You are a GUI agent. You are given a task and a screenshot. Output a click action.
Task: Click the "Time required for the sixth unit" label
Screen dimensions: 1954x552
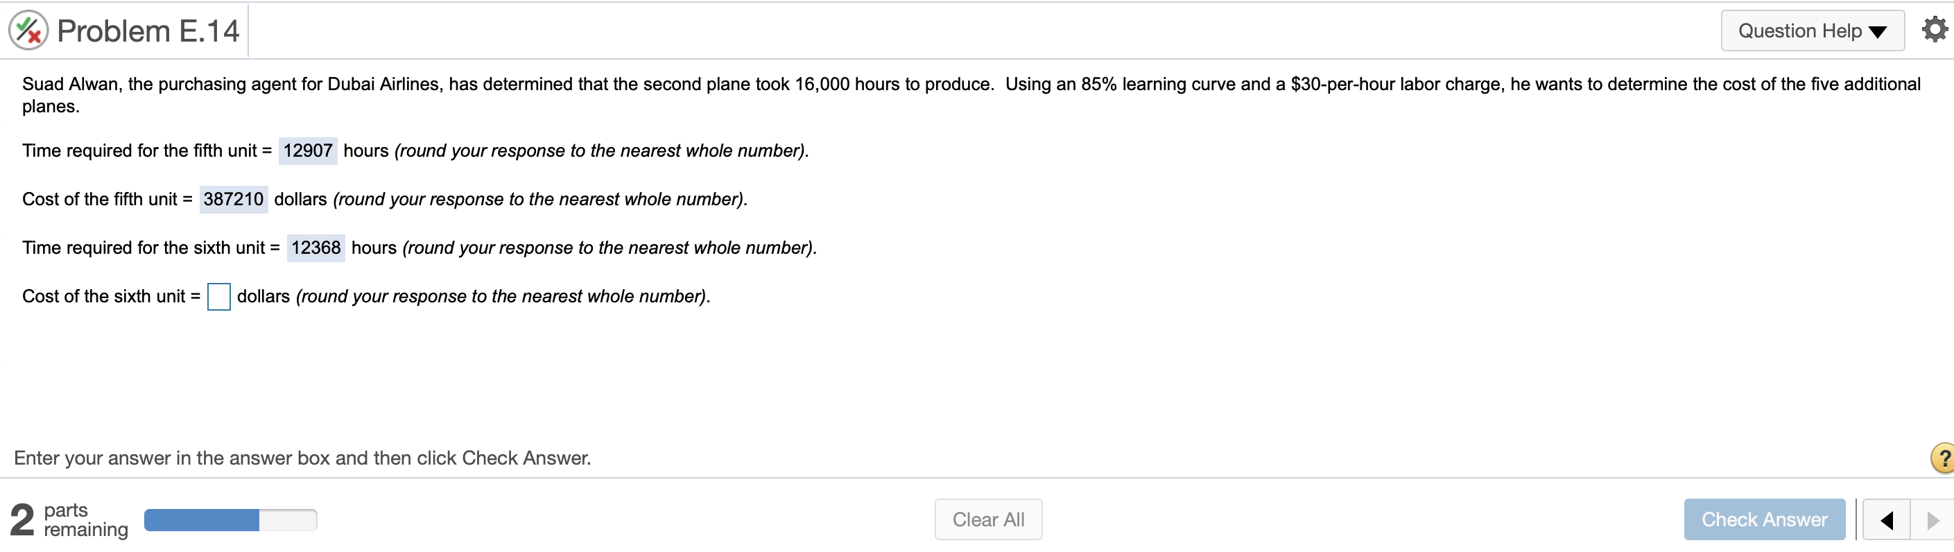click(150, 248)
